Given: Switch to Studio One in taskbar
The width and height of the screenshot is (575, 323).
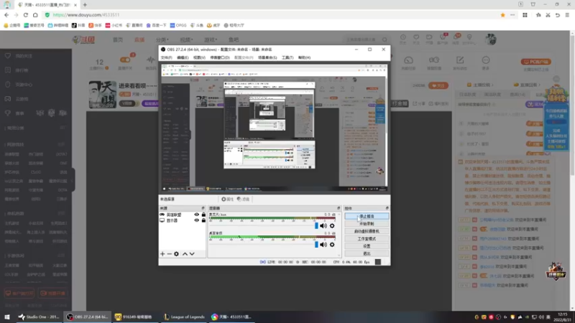Looking at the screenshot, I should pos(39,317).
